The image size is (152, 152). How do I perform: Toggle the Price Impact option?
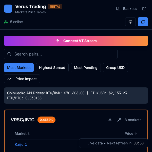tap(22, 79)
